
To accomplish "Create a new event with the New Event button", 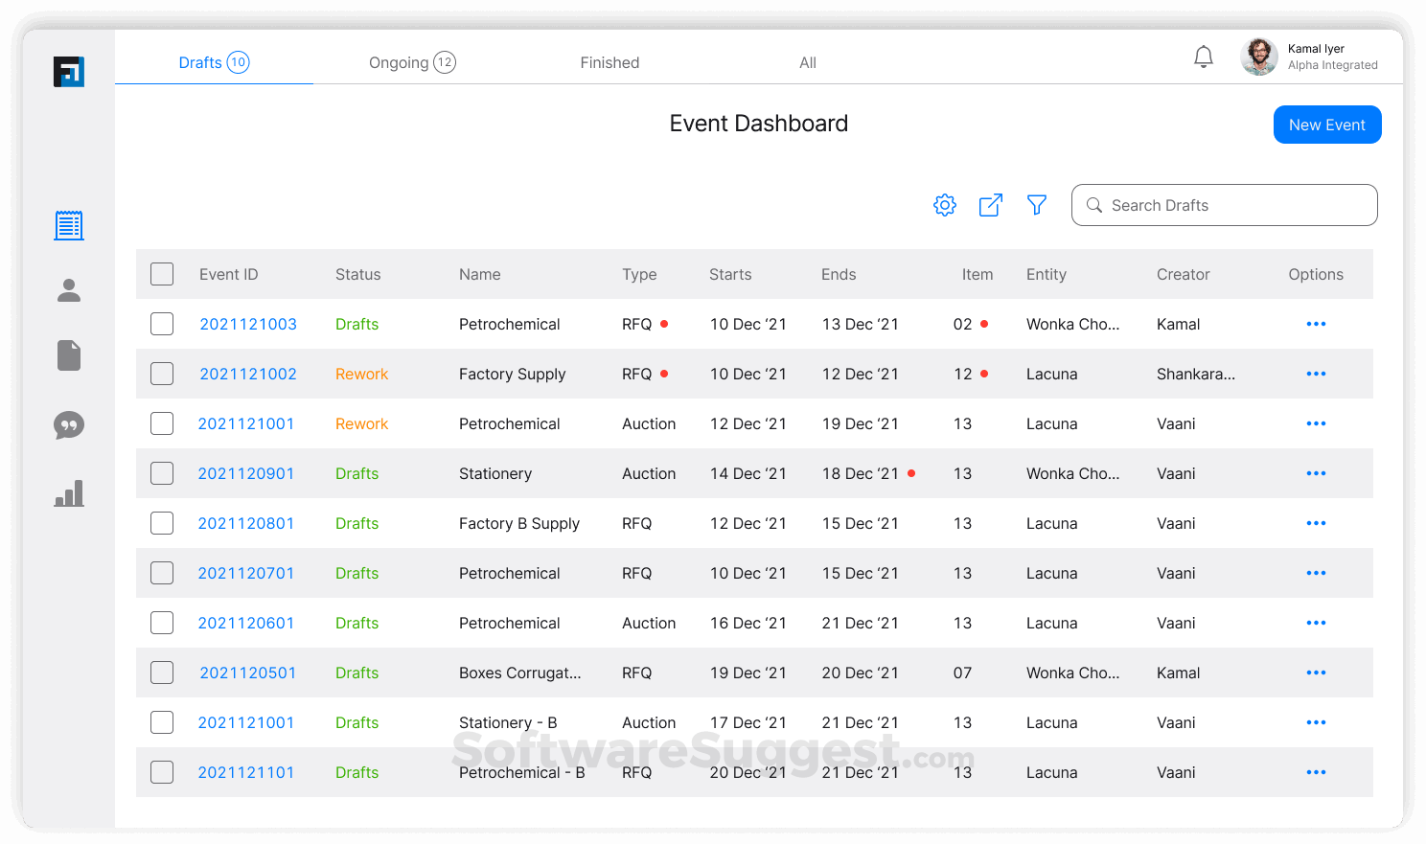I will [1327, 125].
